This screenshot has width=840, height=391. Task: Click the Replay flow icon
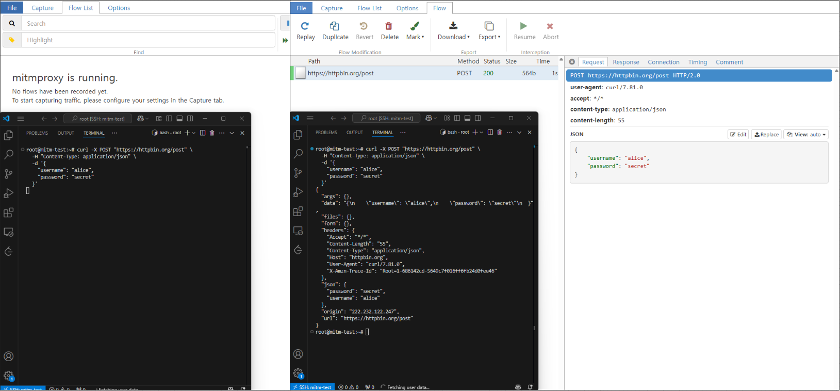(305, 26)
